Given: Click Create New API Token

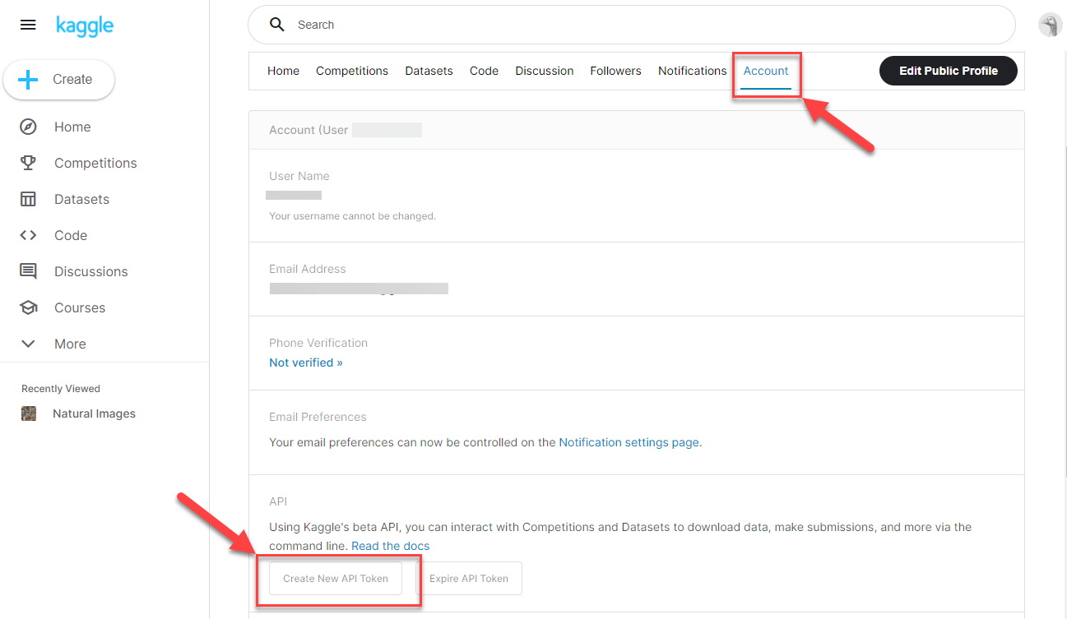Looking at the screenshot, I should [336, 579].
